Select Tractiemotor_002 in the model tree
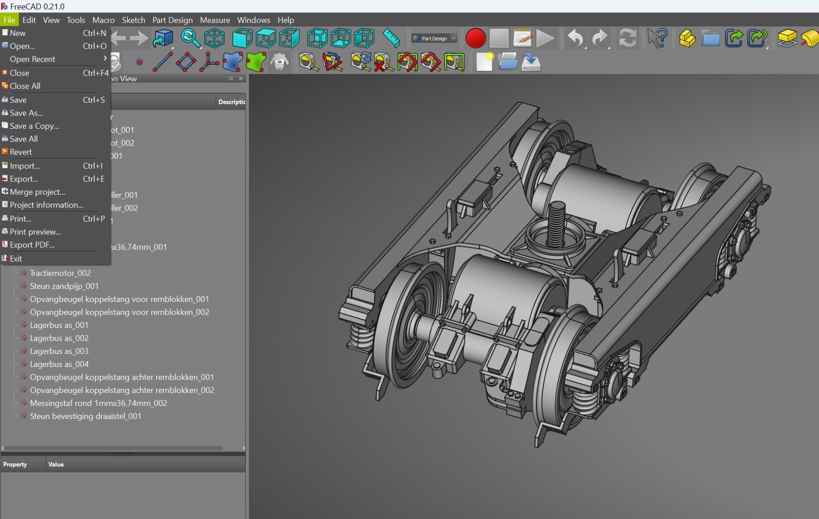Screen dimensions: 819x519 point(60,273)
